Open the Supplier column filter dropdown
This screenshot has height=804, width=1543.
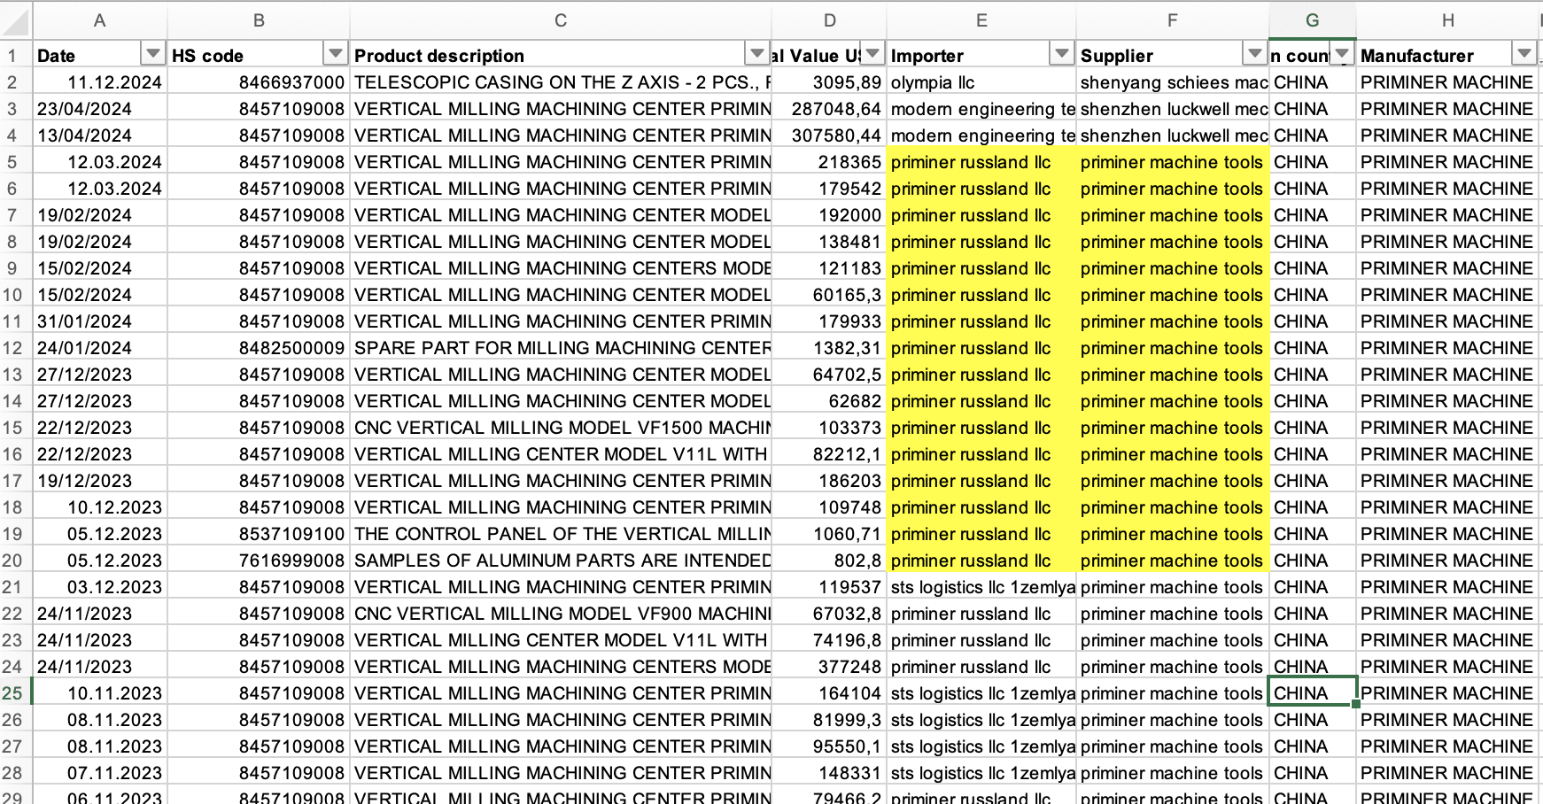tap(1254, 54)
